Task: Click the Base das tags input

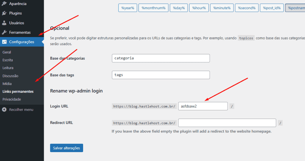Action: point(161,75)
